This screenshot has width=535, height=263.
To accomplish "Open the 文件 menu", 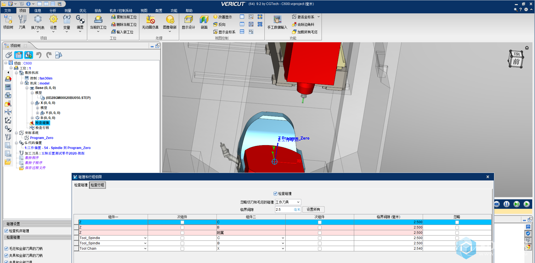I will [8, 11].
